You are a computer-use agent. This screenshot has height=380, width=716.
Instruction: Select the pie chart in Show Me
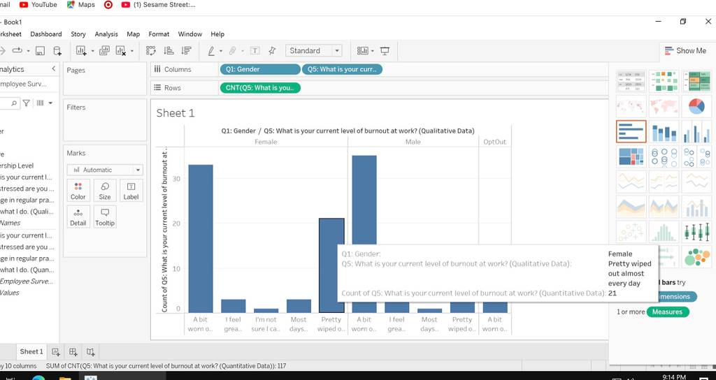point(697,106)
